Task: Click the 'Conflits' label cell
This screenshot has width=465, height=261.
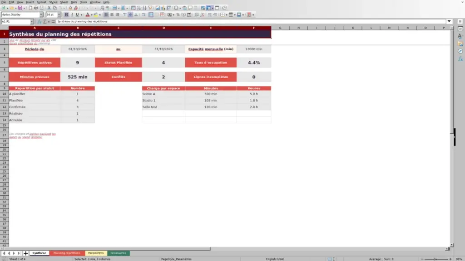Action: 119,77
